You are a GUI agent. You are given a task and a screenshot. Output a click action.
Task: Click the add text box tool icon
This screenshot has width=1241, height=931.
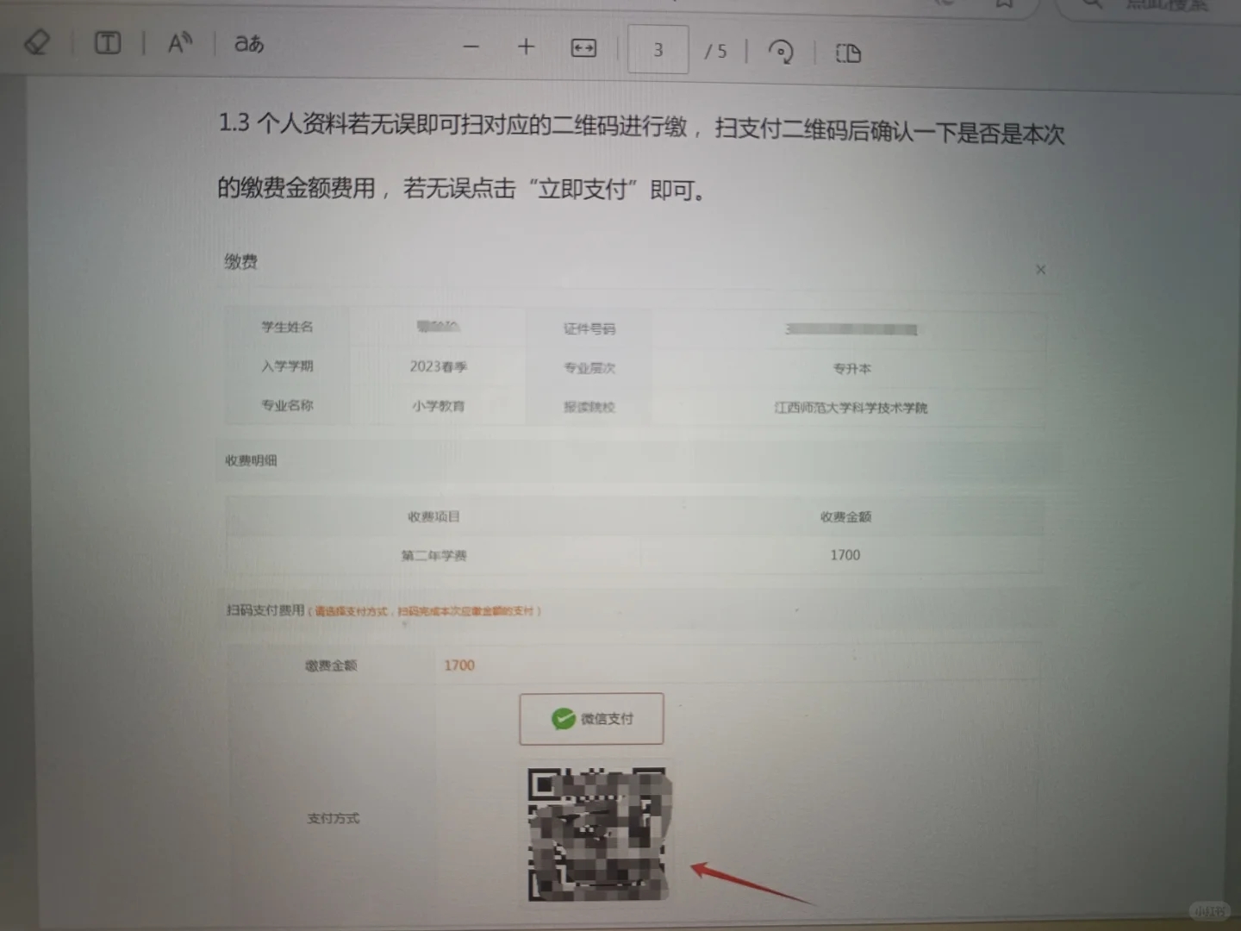click(108, 42)
